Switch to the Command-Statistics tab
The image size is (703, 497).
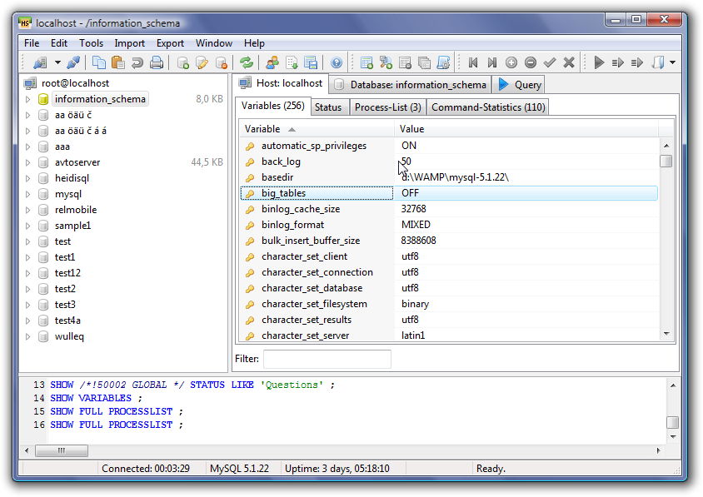point(486,107)
